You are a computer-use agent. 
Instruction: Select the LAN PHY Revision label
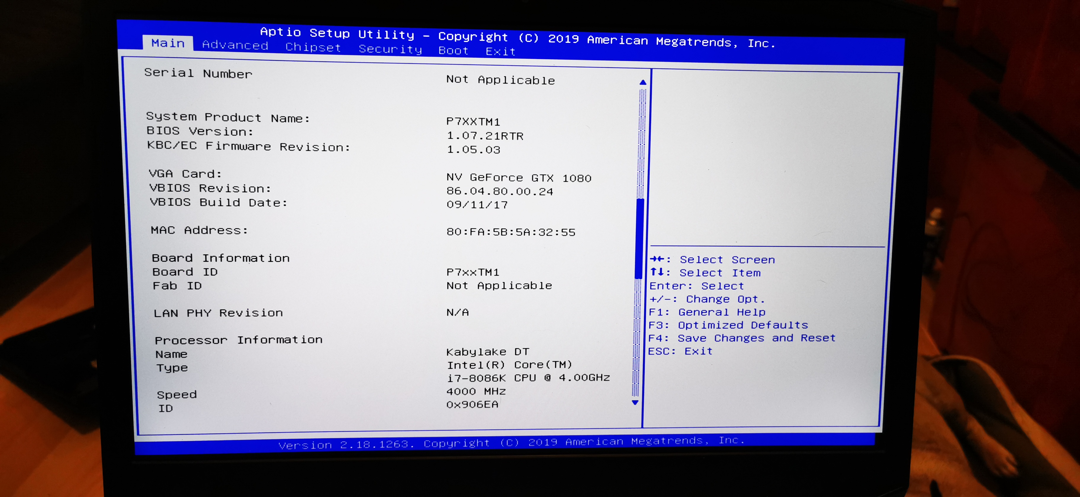[218, 313]
